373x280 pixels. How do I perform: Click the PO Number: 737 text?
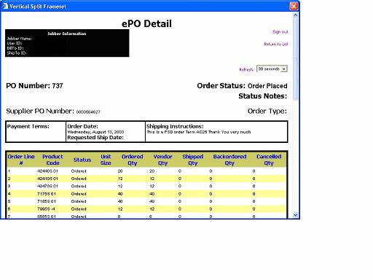[x=34, y=86]
